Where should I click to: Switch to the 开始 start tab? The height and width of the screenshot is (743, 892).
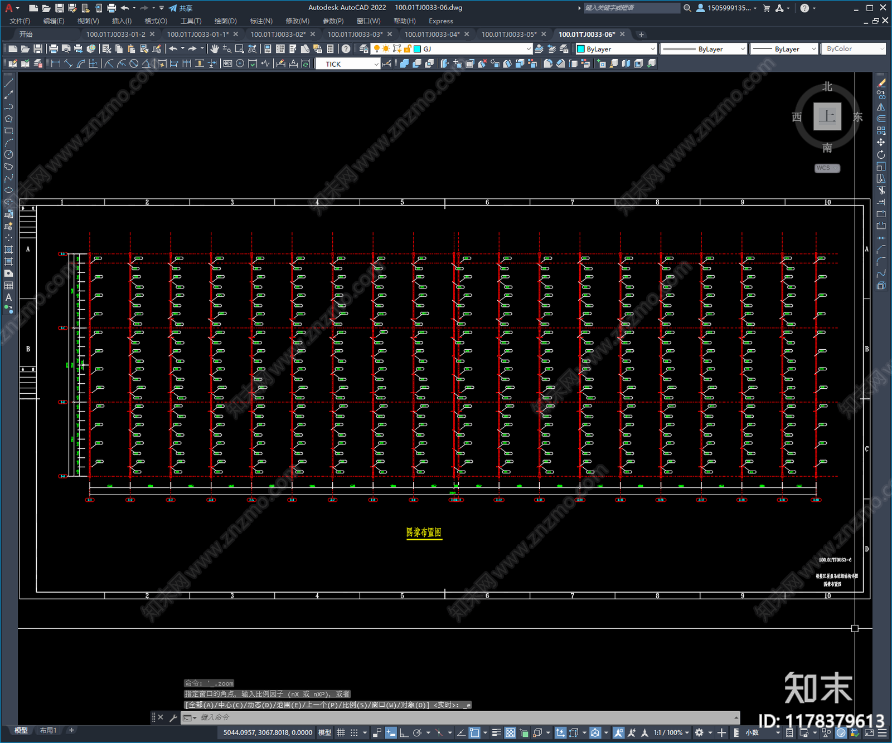coord(26,34)
